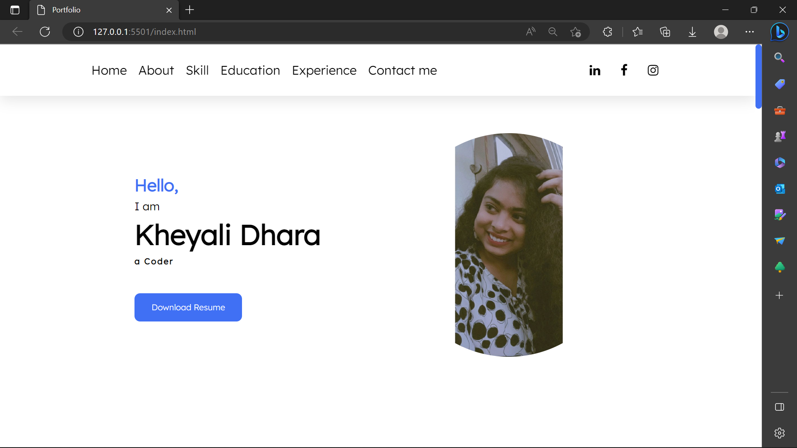Open Bing Chat from the toolbar
This screenshot has height=448, width=797.
(x=779, y=32)
